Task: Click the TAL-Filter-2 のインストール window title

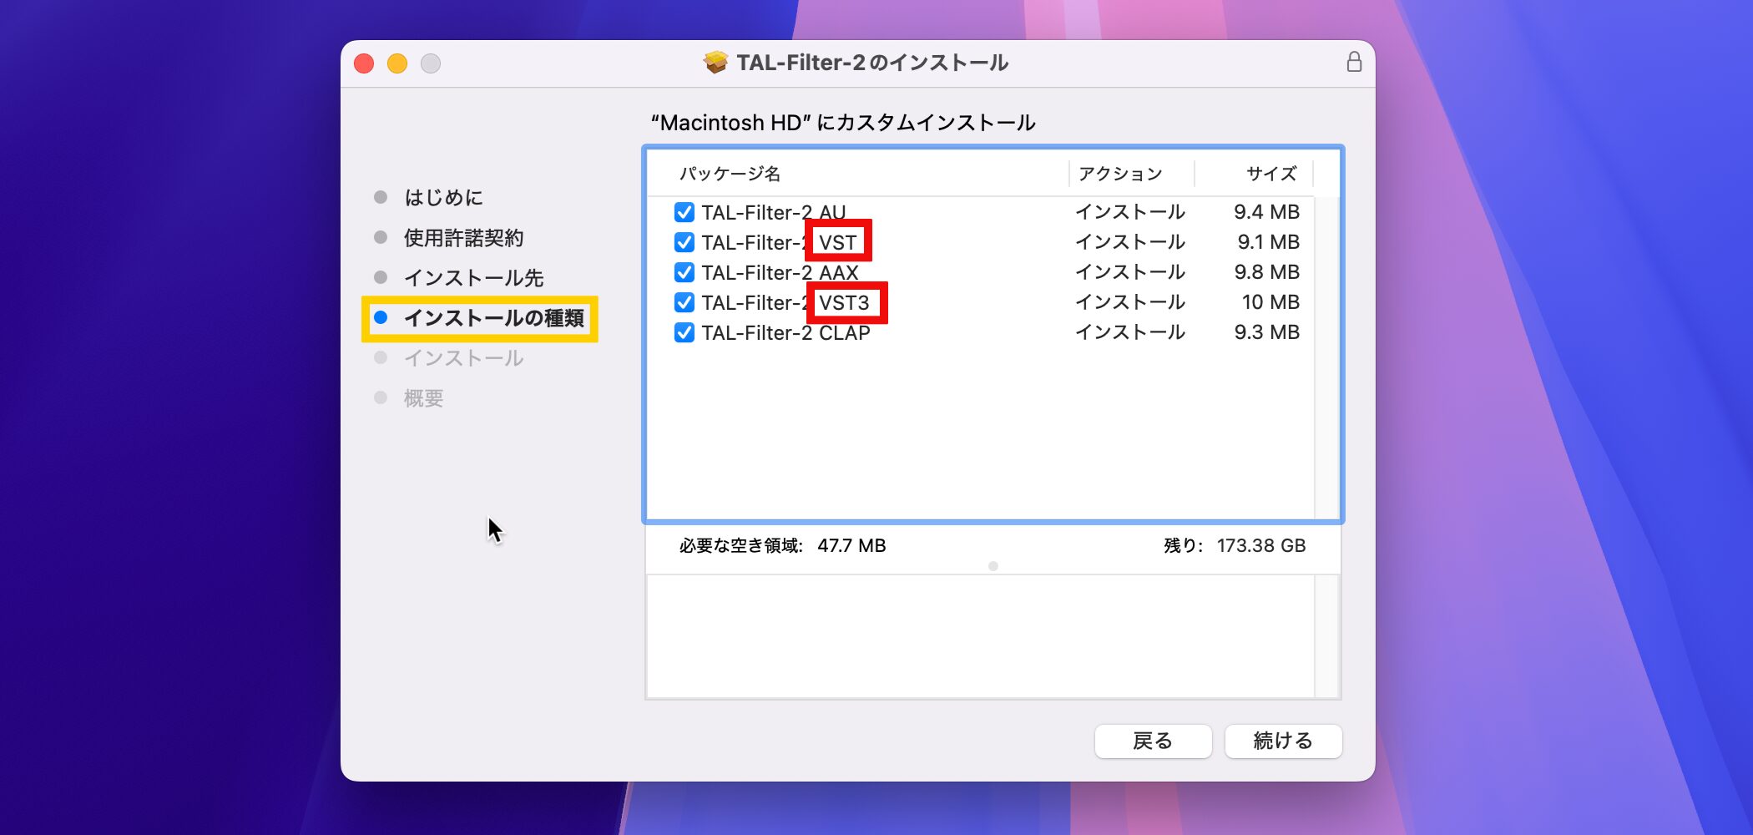Action: (x=872, y=63)
